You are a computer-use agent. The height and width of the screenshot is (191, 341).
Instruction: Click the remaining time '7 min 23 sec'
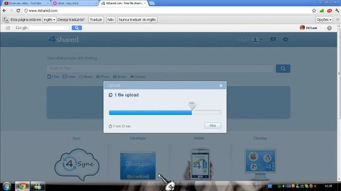click(122, 126)
